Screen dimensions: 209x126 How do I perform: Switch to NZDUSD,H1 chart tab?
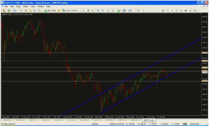click(x=85, y=120)
